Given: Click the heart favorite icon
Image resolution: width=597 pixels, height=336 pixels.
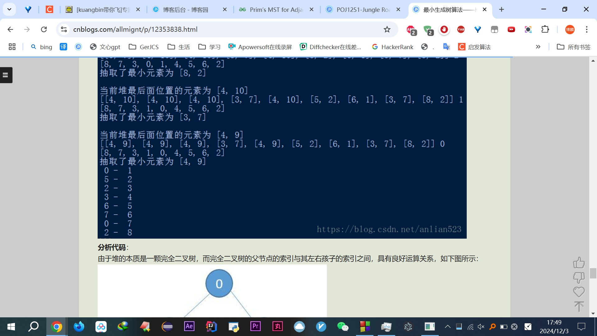Looking at the screenshot, I should click(x=579, y=292).
